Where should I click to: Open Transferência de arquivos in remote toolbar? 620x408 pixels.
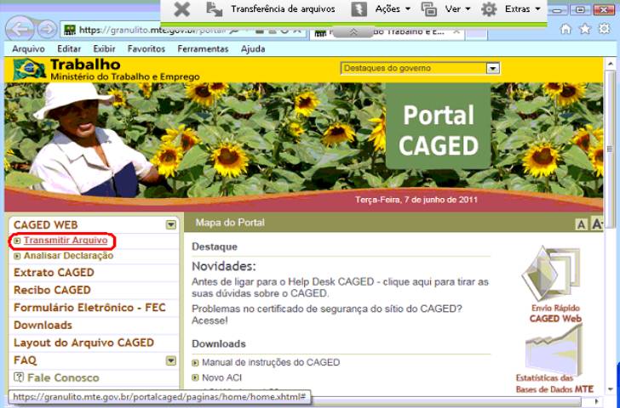283,9
